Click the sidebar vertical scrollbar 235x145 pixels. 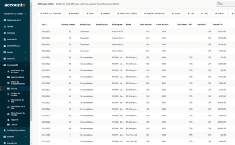tap(31, 61)
